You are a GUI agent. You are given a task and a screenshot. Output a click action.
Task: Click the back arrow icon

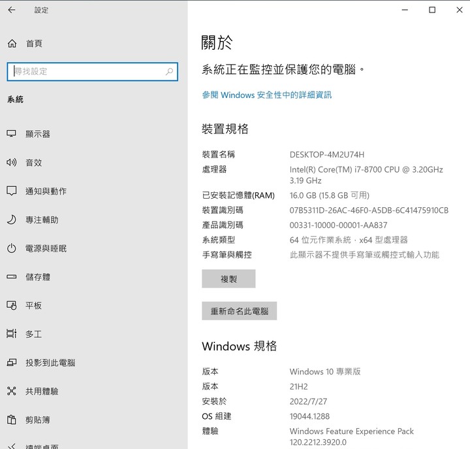[12, 10]
